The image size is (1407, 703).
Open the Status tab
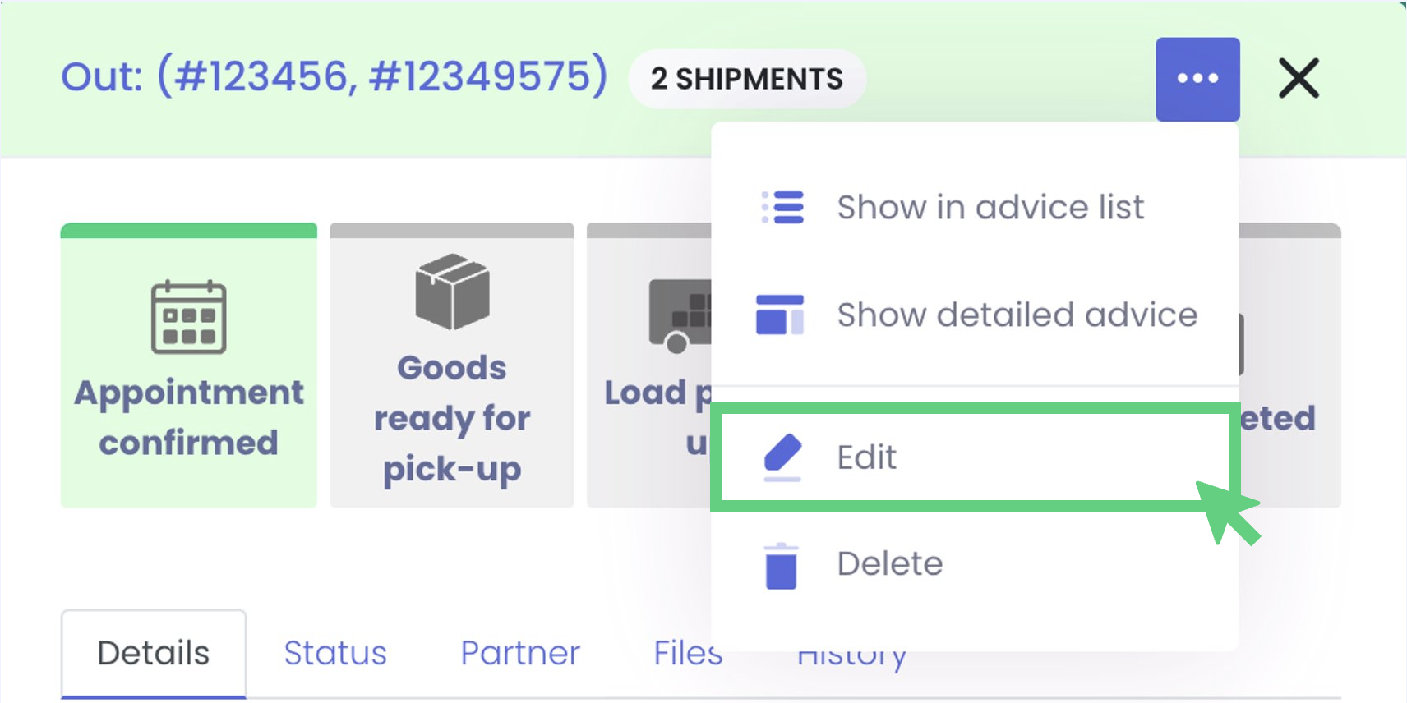click(x=335, y=654)
